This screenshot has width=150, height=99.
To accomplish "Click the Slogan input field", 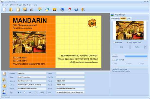I will tap(32, 77).
